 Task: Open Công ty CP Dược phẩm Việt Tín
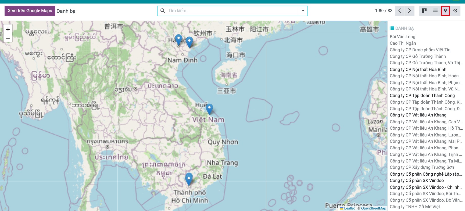tap(420, 50)
